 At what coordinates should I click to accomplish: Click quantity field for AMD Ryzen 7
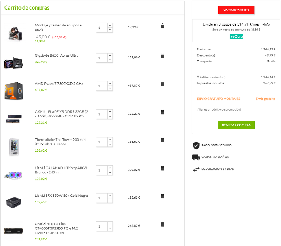(x=102, y=86)
